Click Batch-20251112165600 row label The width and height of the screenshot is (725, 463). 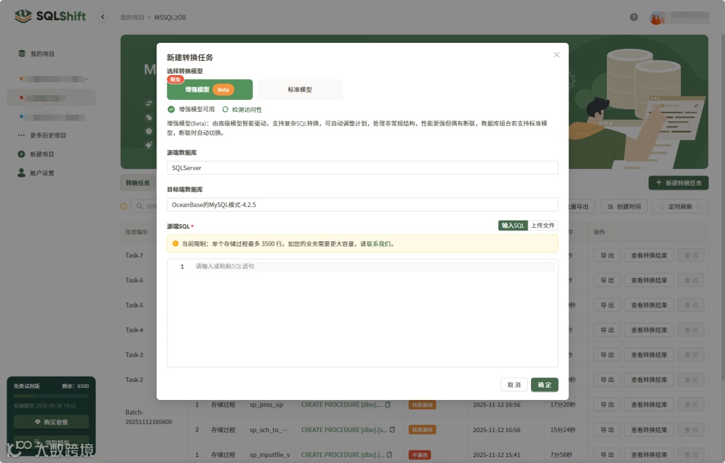(x=148, y=417)
